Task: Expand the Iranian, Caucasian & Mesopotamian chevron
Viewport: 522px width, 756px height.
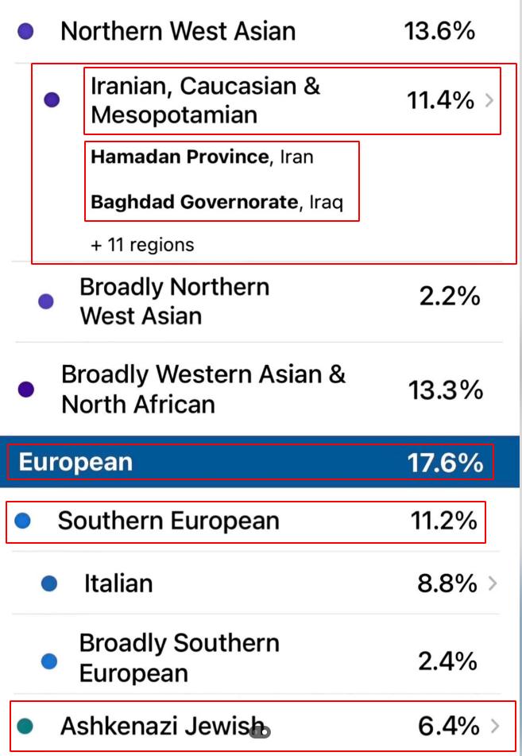Action: point(489,101)
